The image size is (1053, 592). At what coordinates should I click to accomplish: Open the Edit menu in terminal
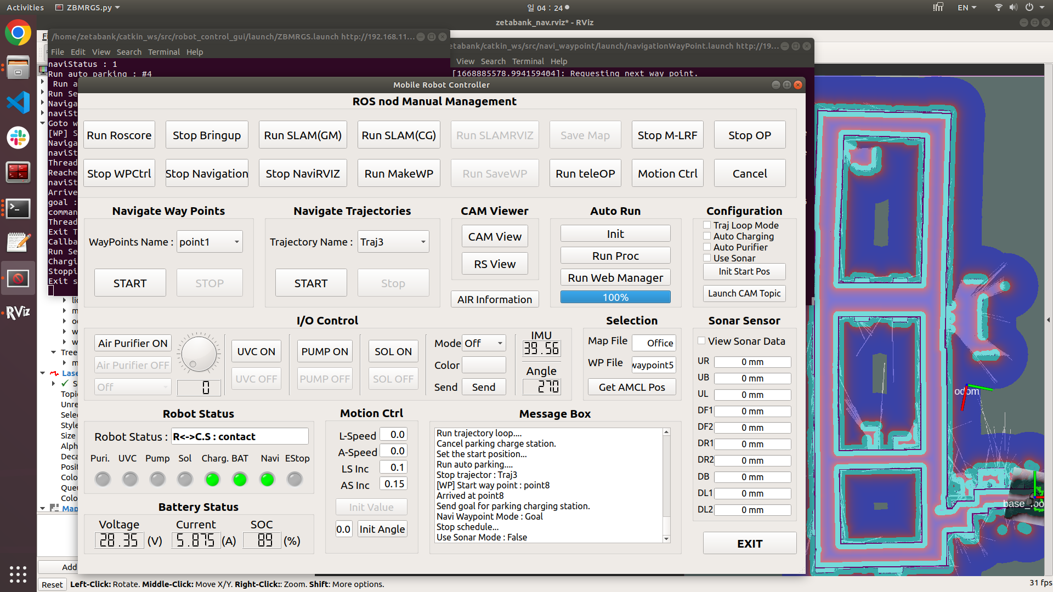click(78, 52)
